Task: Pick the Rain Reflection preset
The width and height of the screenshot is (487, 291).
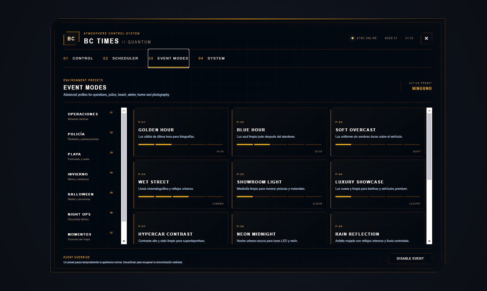Action: pos(378,228)
